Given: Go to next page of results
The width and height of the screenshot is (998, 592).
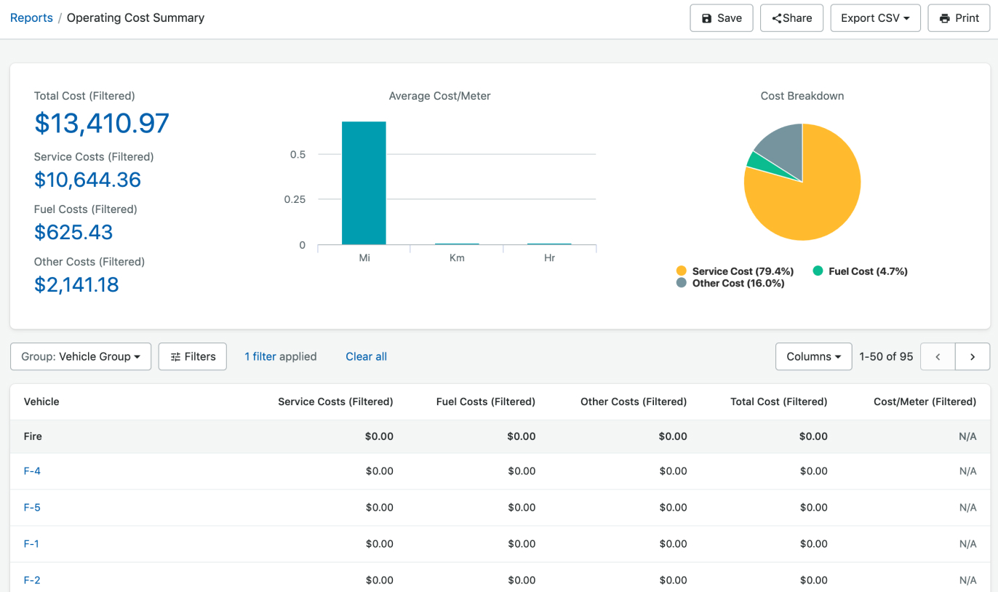Looking at the screenshot, I should 973,357.
